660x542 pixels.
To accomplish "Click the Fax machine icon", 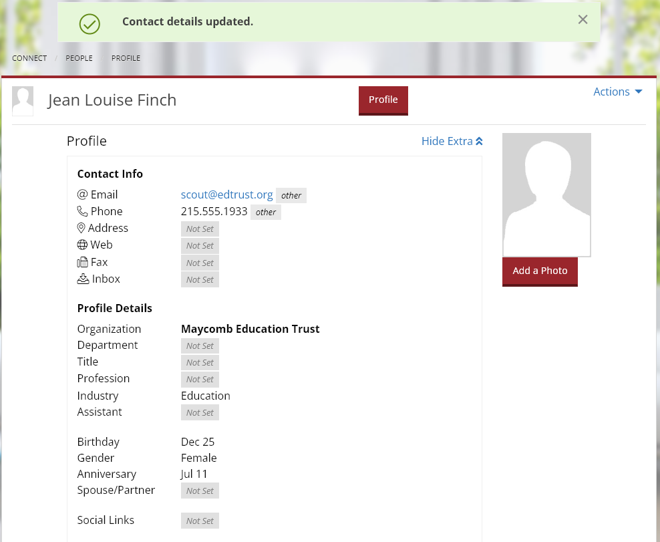I will coord(82,262).
